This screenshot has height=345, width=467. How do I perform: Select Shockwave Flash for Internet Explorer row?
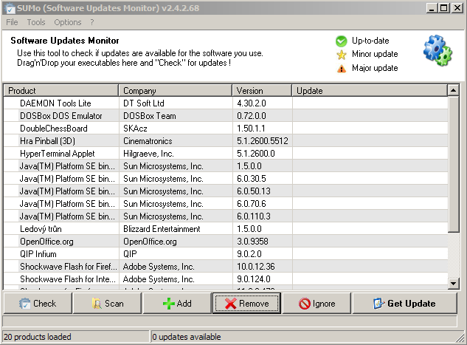(x=226, y=279)
